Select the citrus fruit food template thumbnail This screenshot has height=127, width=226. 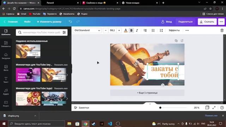click(x=28, y=99)
